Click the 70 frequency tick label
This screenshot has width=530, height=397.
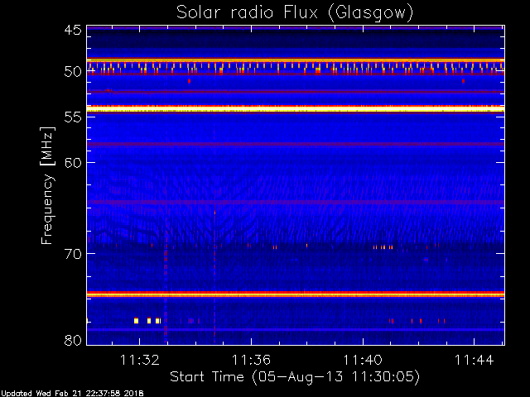73,254
